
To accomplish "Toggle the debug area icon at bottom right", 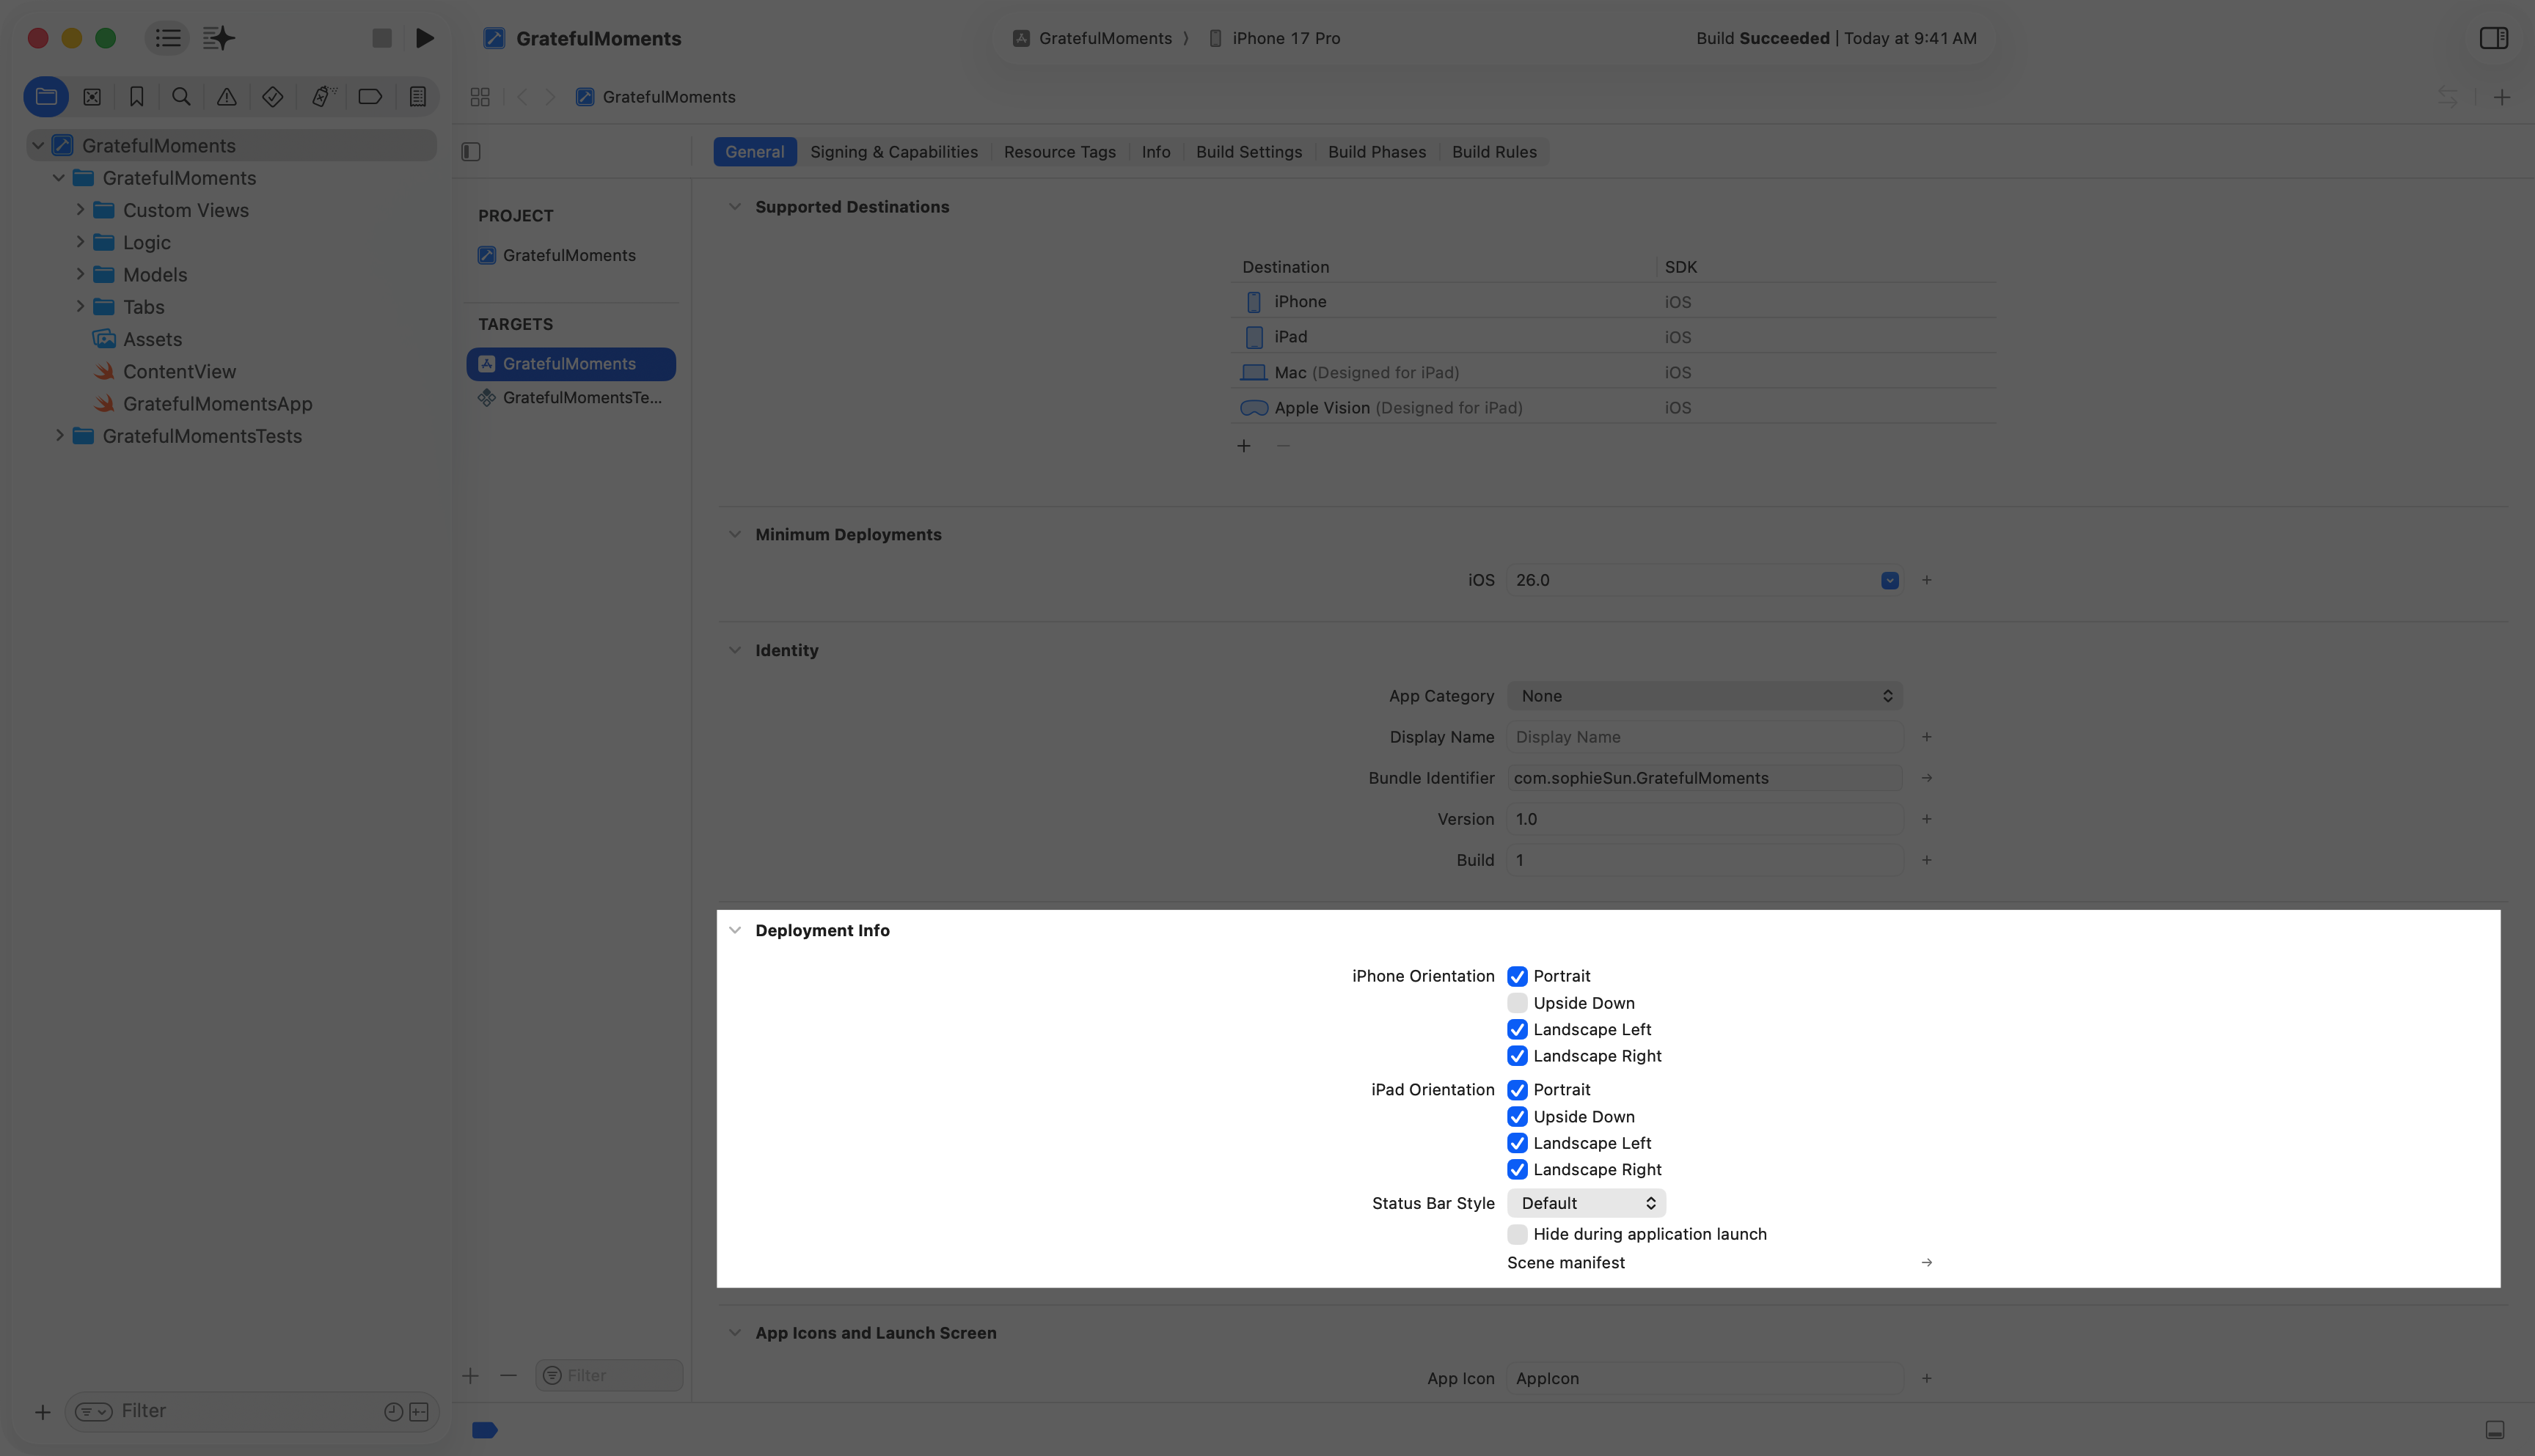I will (x=2495, y=1430).
